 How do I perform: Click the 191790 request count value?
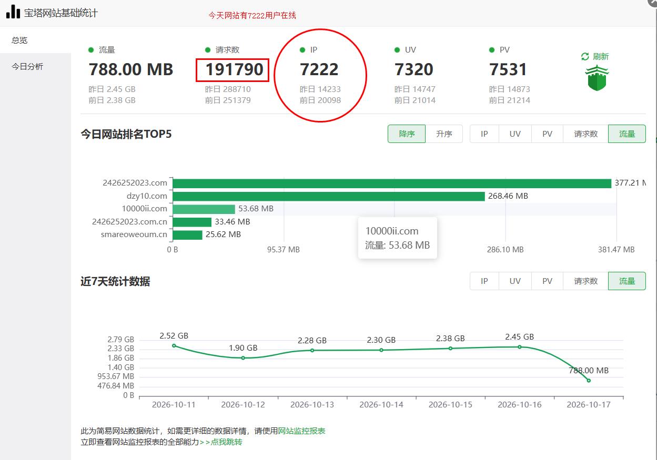pyautogui.click(x=234, y=69)
